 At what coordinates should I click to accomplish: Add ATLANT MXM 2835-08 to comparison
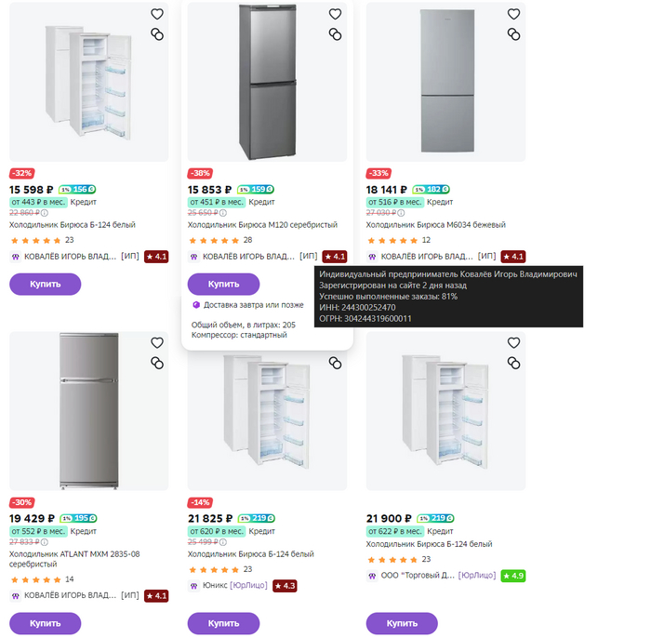point(156,362)
